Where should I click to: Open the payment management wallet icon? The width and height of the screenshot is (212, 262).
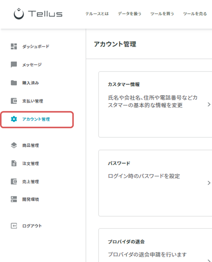14,101
